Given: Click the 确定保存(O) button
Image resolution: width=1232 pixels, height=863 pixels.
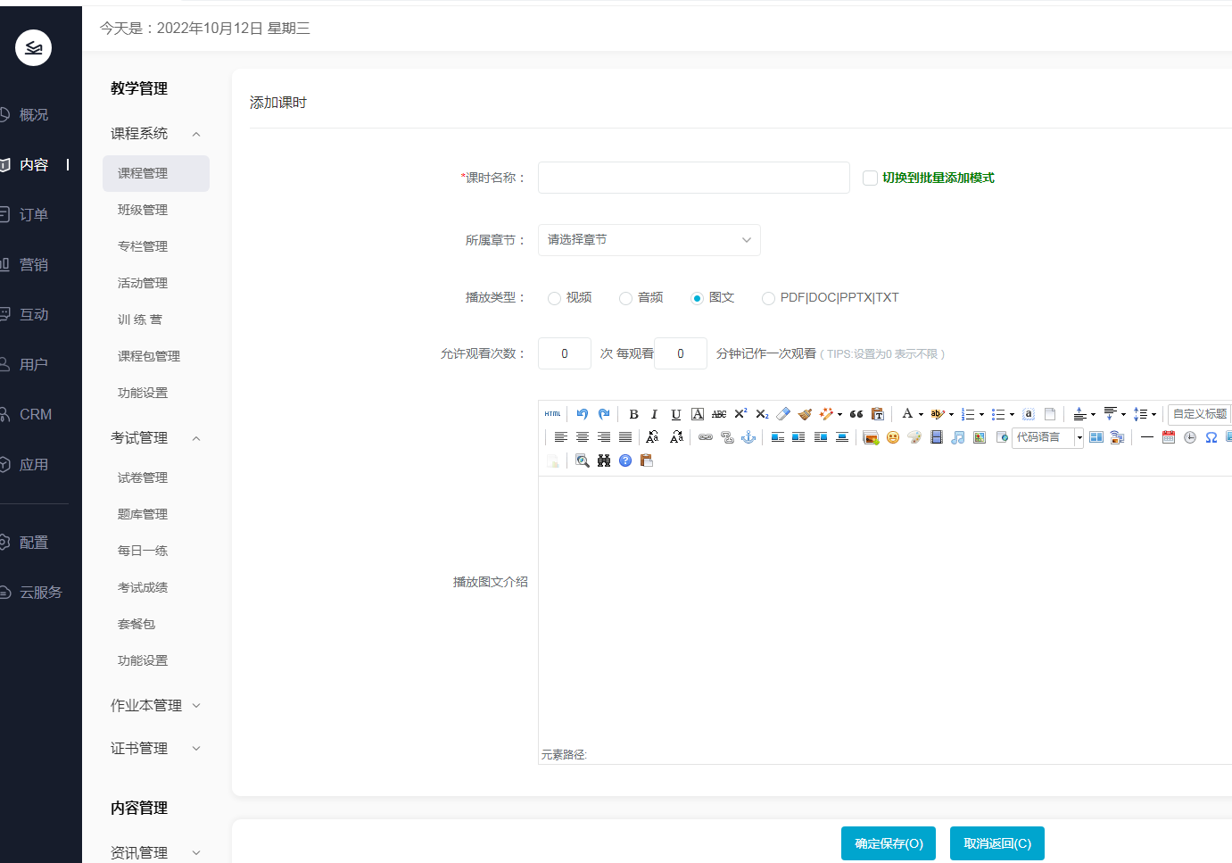Looking at the screenshot, I should pyautogui.click(x=888, y=843).
